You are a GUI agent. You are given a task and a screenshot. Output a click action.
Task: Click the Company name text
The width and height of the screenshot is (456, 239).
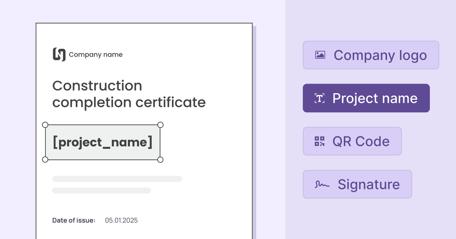coord(96,55)
